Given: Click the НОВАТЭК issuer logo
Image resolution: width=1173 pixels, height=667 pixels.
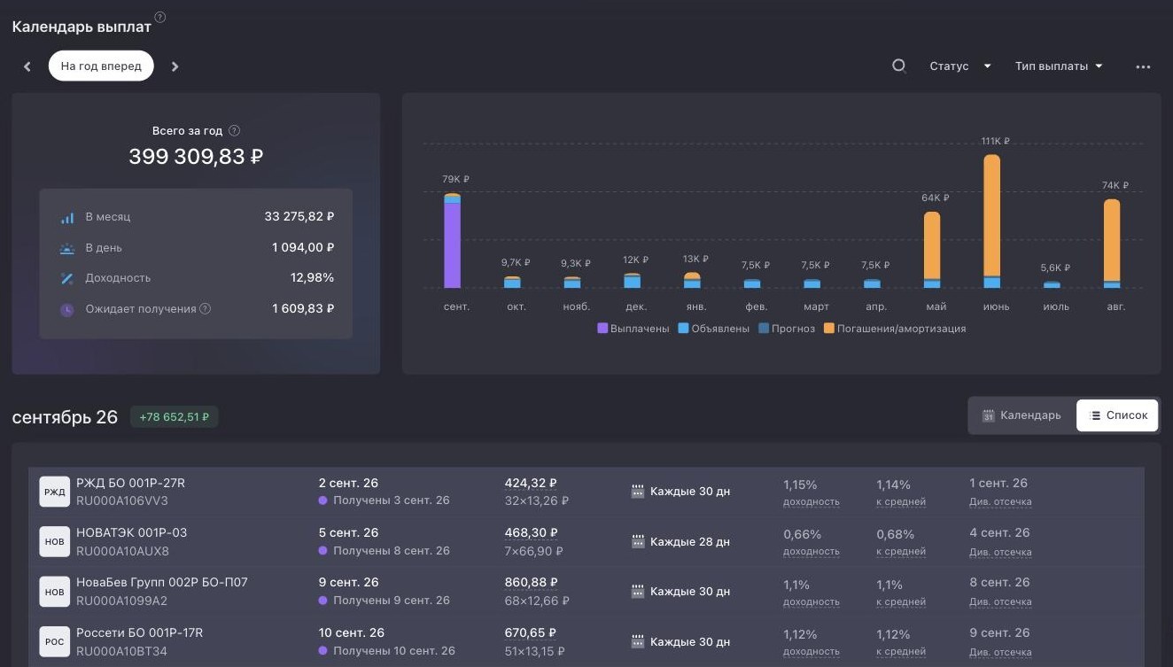Looking at the screenshot, I should tap(55, 541).
